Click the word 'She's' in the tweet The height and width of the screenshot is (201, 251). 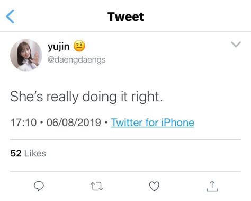[x=26, y=97]
